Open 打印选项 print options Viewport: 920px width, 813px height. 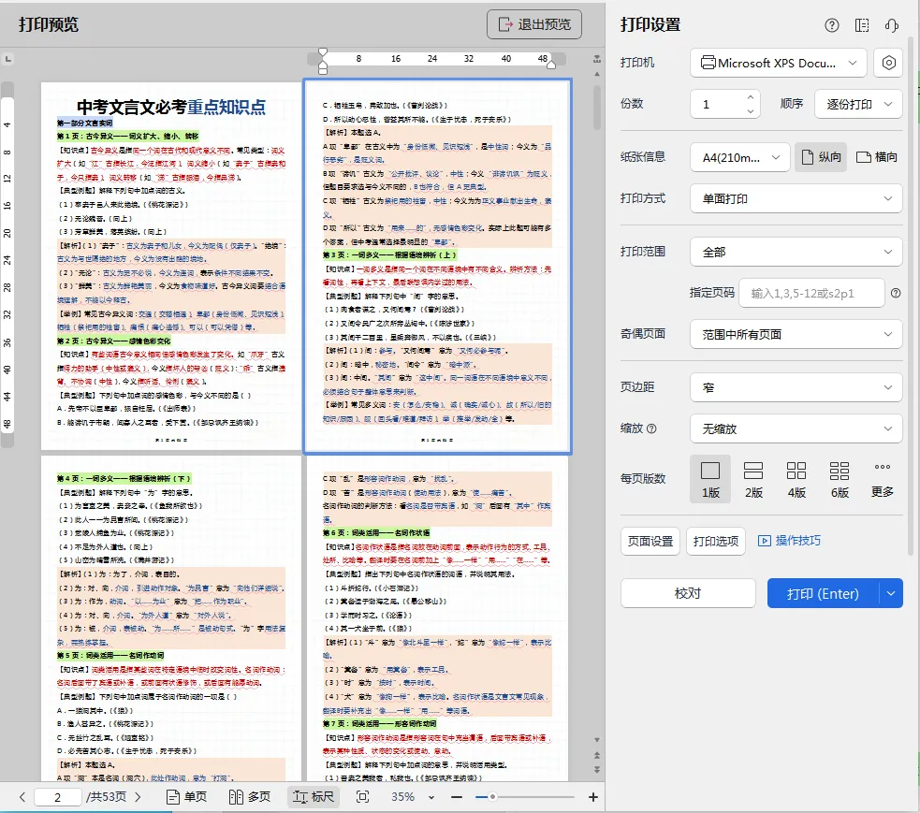(x=716, y=541)
